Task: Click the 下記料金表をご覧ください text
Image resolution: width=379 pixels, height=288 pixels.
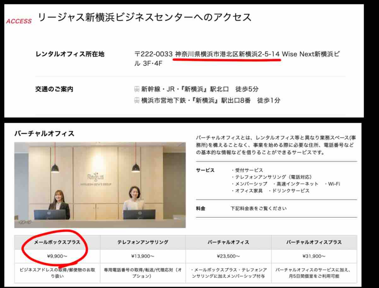Action: pyautogui.click(x=259, y=208)
